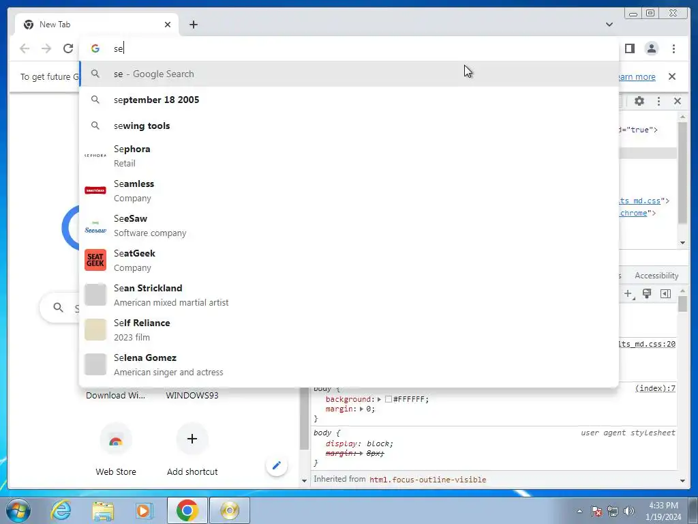Click the page search box magnifier icon
The image size is (698, 524).
59,308
